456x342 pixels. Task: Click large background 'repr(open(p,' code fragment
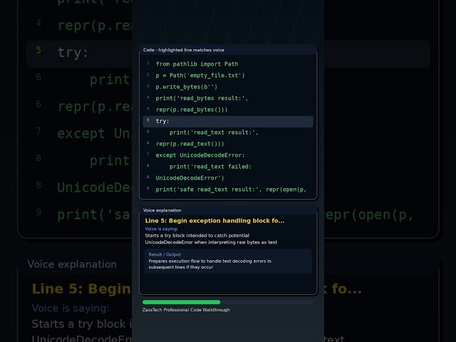click(369, 215)
